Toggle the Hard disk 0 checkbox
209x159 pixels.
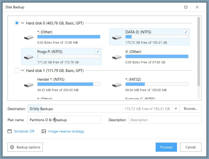pyautogui.click(x=17, y=23)
